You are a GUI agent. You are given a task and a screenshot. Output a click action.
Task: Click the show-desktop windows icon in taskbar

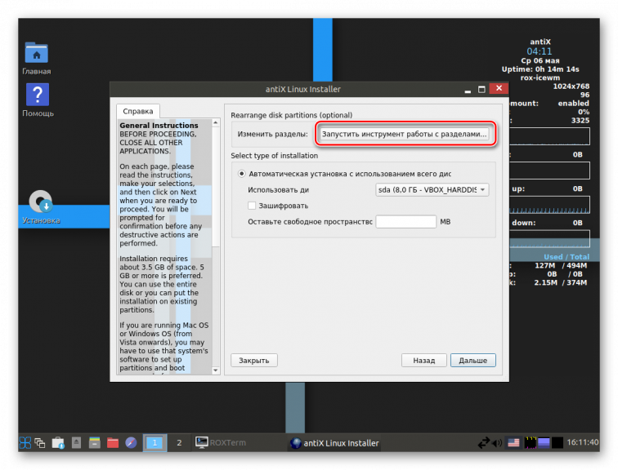pyautogui.click(x=40, y=443)
